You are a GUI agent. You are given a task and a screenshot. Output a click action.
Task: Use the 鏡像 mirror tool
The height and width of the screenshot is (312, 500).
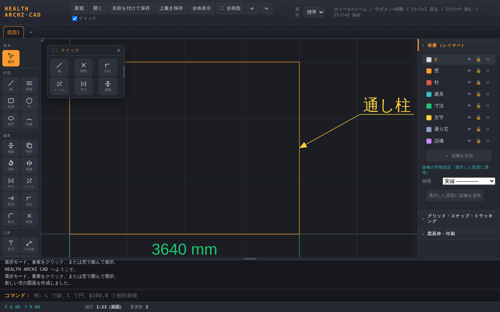click(29, 165)
